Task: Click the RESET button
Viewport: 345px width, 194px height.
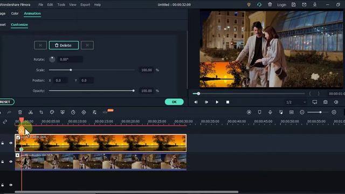Action: coord(6,102)
